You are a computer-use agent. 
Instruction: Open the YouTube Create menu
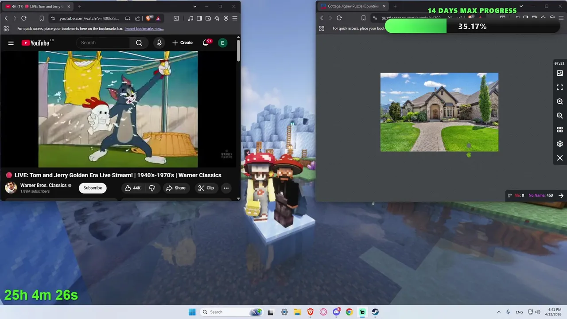pyautogui.click(x=183, y=43)
